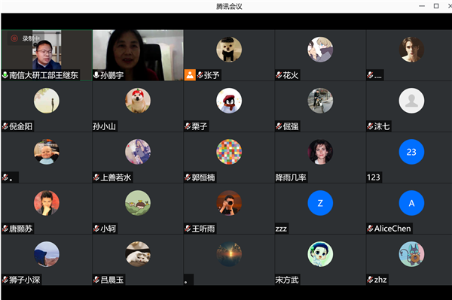452x300 pixels.
Task: Click the muted mic icon beside 倪金阳
Action: (5, 126)
